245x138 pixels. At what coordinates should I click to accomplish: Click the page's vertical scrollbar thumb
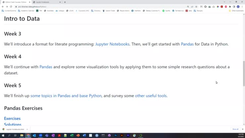coord(243,73)
